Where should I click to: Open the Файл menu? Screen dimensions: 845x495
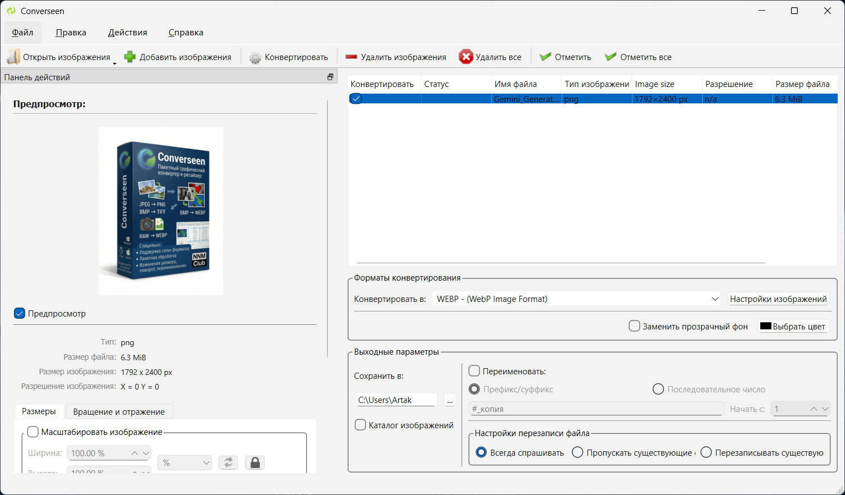click(22, 33)
